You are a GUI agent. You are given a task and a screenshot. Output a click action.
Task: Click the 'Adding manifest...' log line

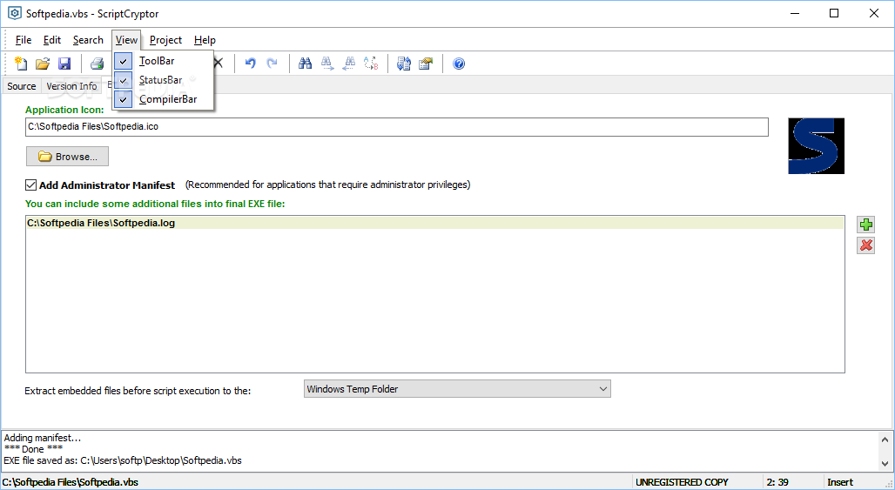pyautogui.click(x=43, y=438)
